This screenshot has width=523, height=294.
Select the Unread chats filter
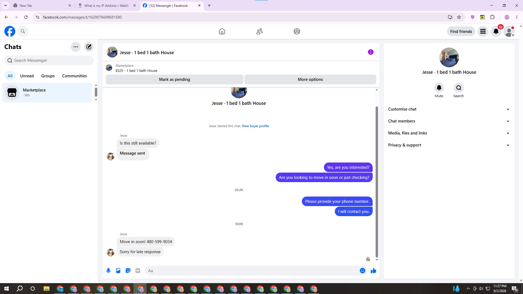pyautogui.click(x=27, y=76)
